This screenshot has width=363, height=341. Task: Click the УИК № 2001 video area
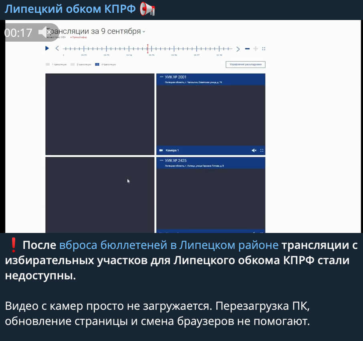[211, 116]
